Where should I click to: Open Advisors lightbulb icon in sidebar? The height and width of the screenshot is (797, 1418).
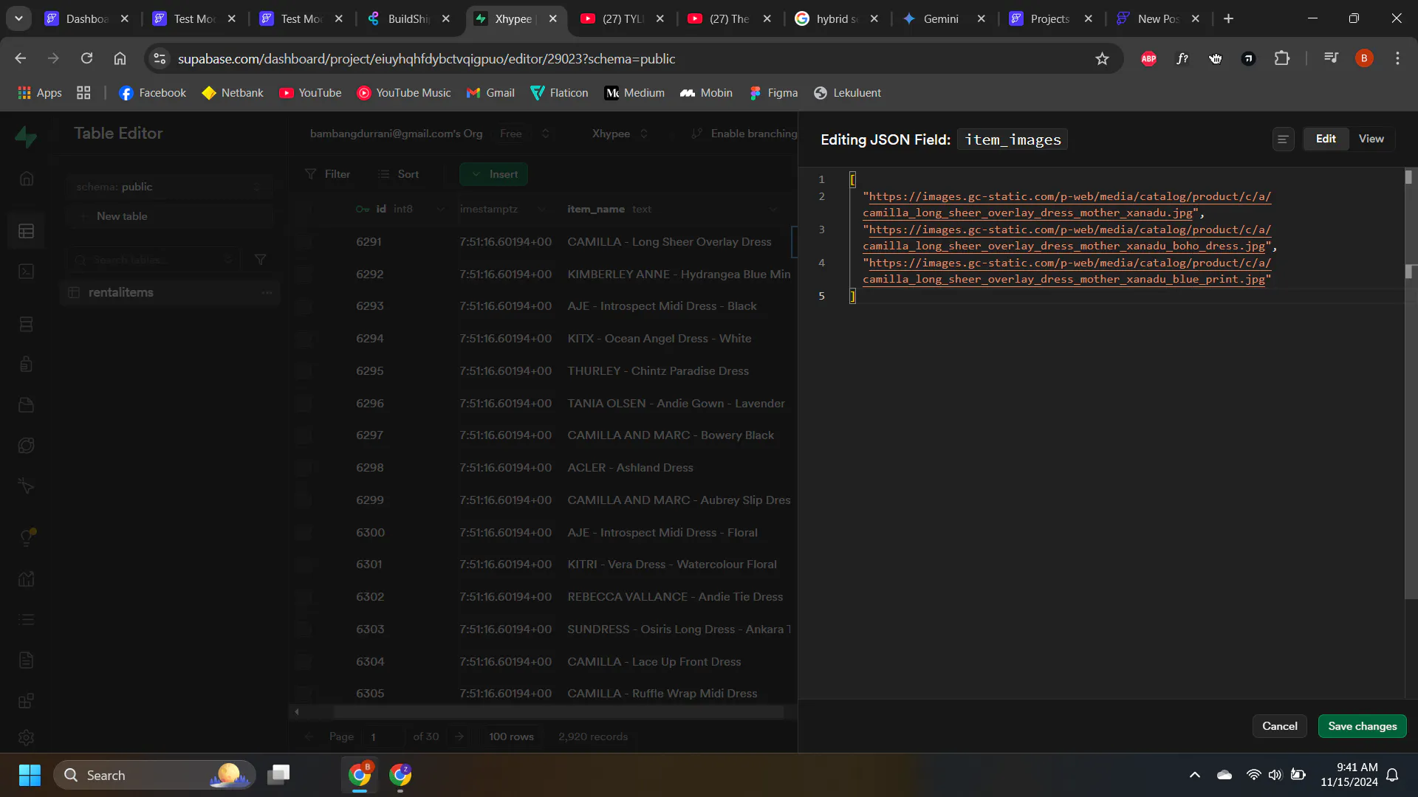(26, 538)
